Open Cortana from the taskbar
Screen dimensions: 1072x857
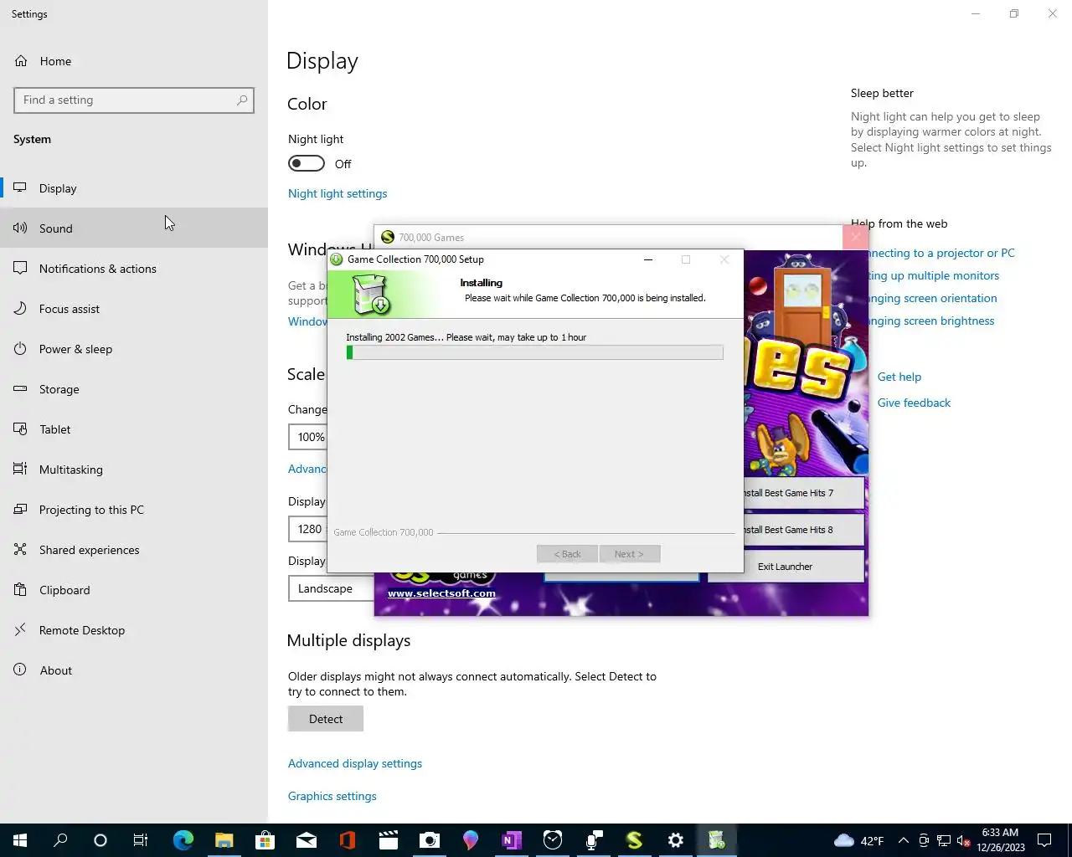(100, 840)
